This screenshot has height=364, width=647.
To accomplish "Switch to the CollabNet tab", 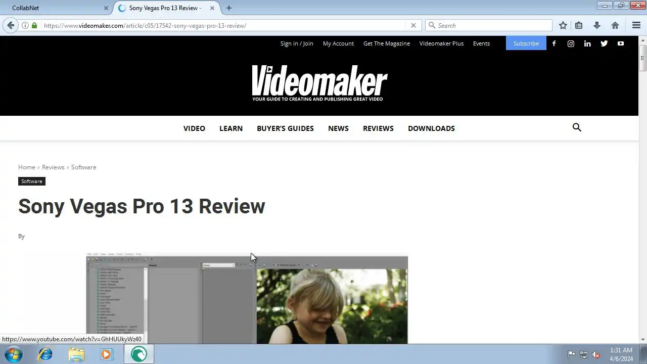I will (x=57, y=8).
